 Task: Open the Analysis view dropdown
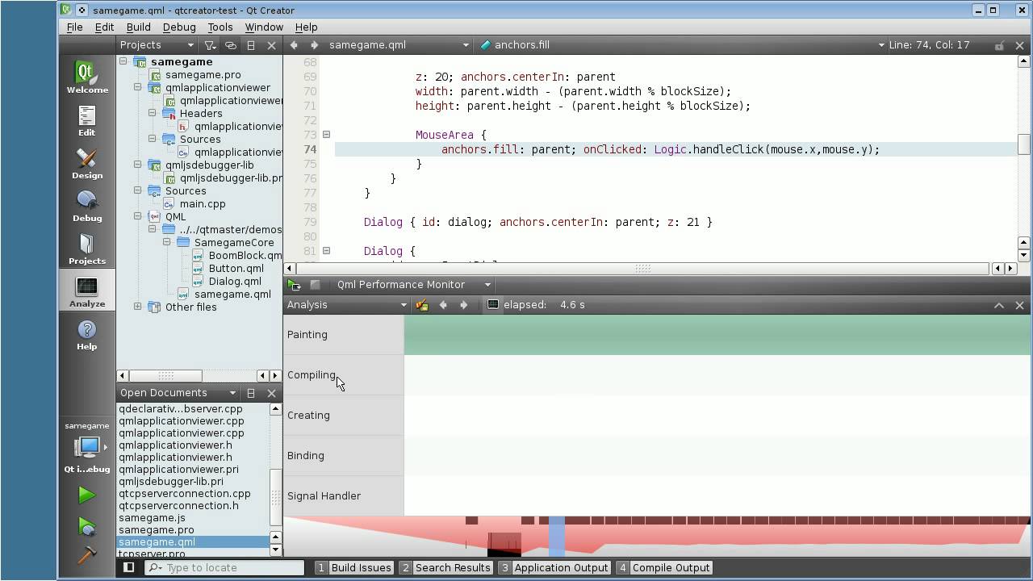pyautogui.click(x=346, y=305)
